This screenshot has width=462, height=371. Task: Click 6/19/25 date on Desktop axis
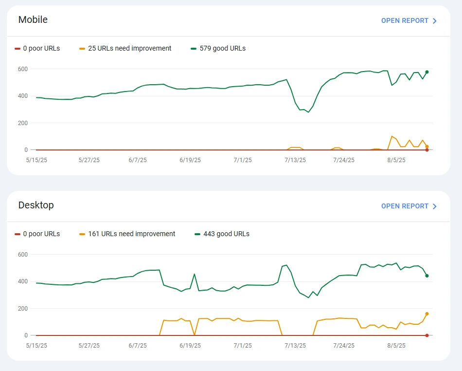[x=190, y=346]
